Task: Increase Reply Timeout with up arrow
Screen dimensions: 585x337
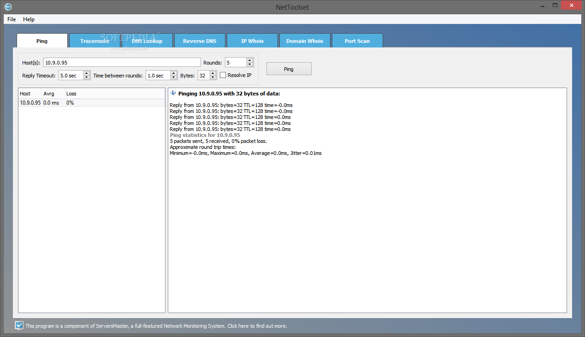Action: coord(87,73)
